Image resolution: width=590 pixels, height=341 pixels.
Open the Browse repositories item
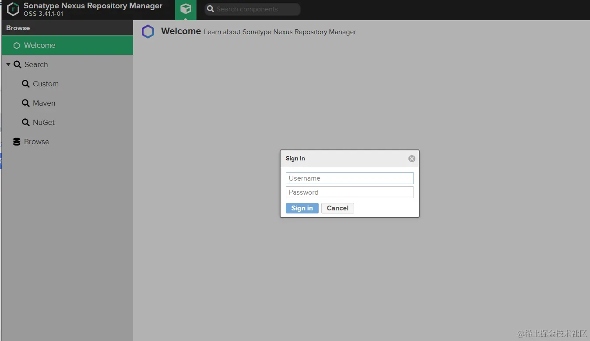point(67,142)
